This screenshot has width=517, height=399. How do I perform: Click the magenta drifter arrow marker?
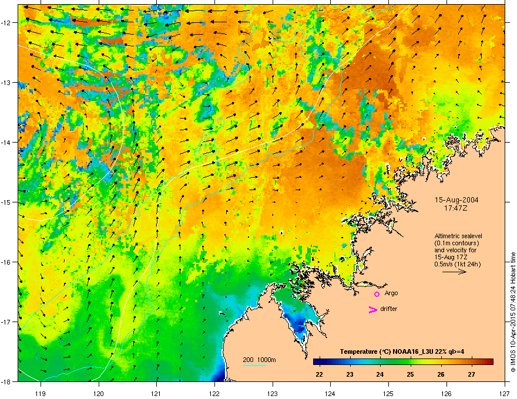click(x=373, y=309)
